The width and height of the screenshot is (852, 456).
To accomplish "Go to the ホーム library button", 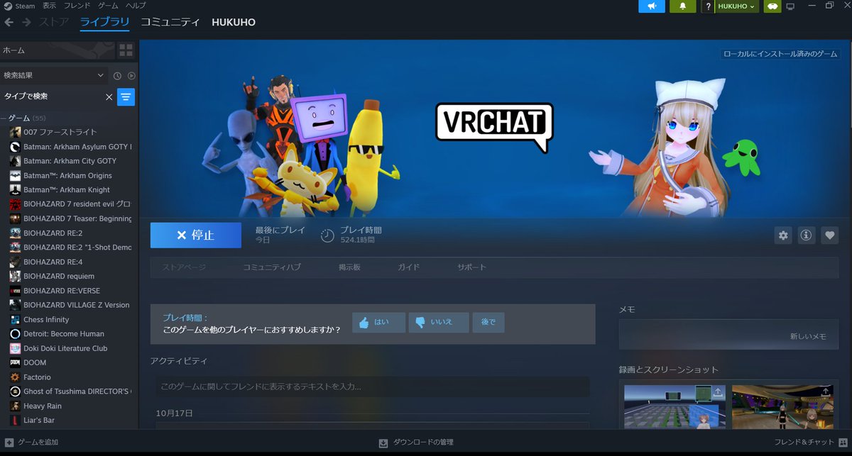I will point(57,50).
